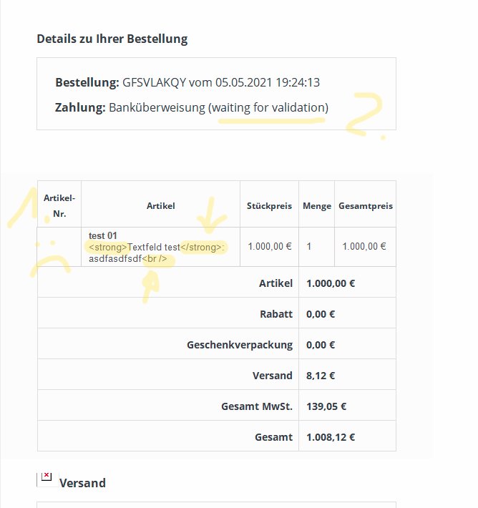Click the broken image icon beside Versand
The image size is (478, 508).
[x=46, y=477]
